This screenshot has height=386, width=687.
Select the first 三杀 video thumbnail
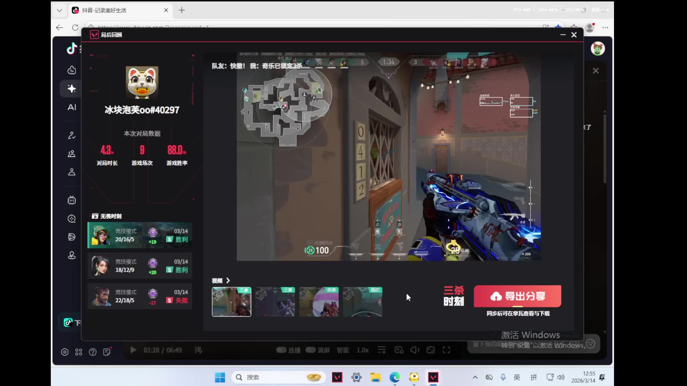tap(232, 302)
